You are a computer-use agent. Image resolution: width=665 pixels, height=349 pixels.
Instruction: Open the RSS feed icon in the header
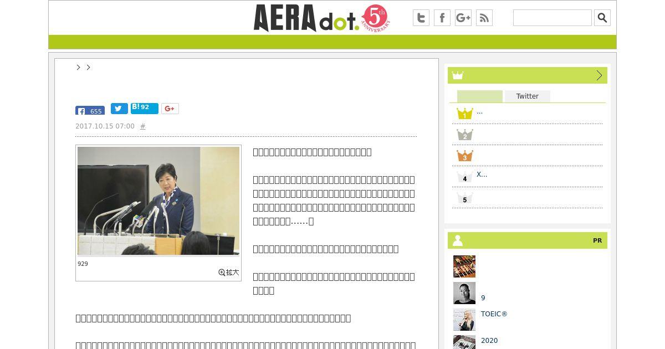click(484, 18)
